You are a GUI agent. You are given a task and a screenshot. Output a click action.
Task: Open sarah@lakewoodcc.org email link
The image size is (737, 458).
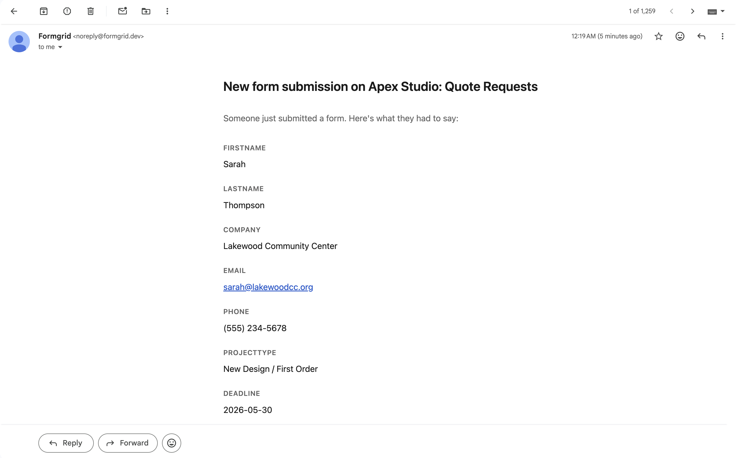click(x=268, y=287)
